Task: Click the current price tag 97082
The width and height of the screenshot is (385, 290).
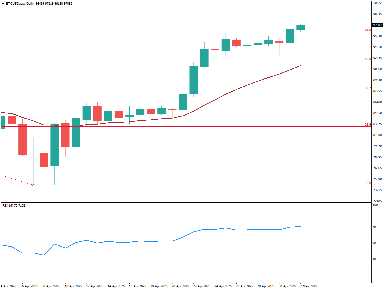Action: tap(378, 25)
